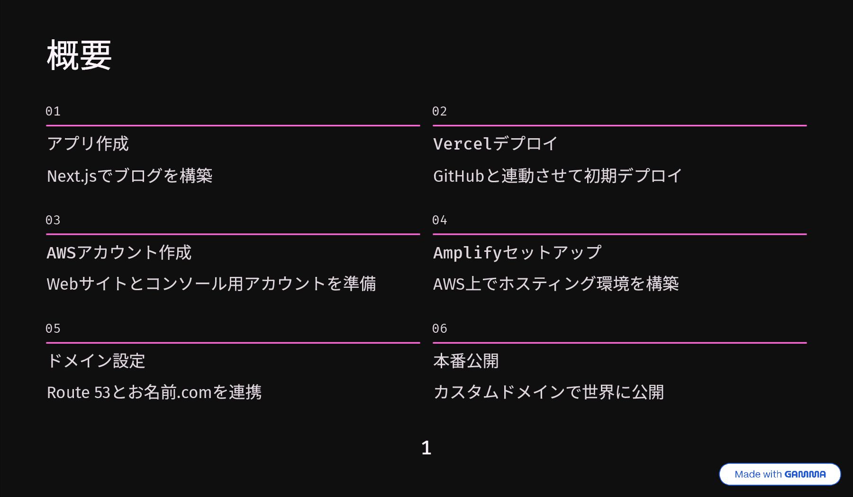Select Route 53とお名前.comを連携 text

pyautogui.click(x=154, y=392)
